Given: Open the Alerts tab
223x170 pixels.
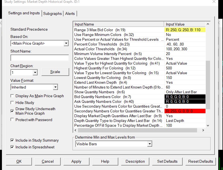Looking at the screenshot, I should pos(70,13).
